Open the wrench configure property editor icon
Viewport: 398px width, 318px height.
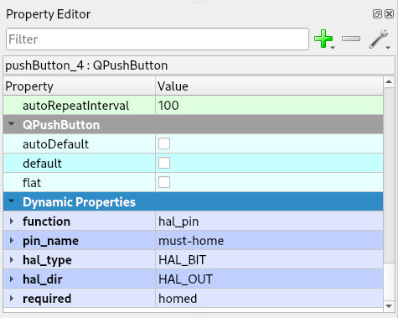378,39
